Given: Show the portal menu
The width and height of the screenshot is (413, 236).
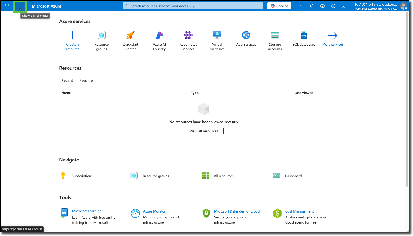Looking at the screenshot, I should (20, 6).
